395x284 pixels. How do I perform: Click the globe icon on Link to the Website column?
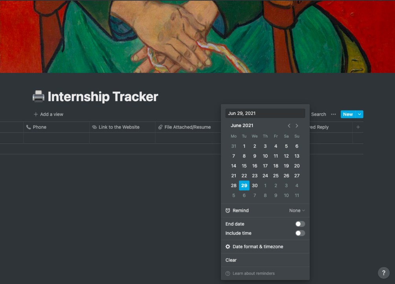coord(94,127)
